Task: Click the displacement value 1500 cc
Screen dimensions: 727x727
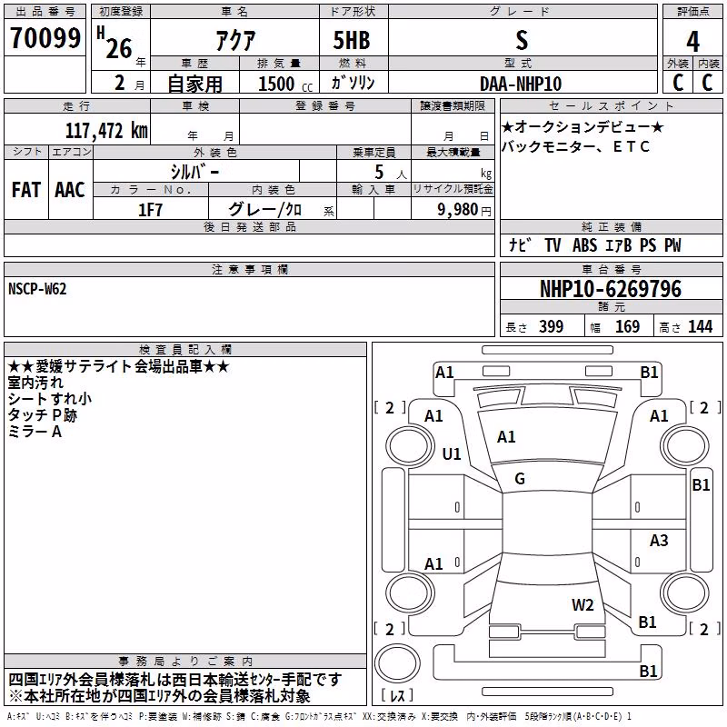Action: (x=285, y=84)
